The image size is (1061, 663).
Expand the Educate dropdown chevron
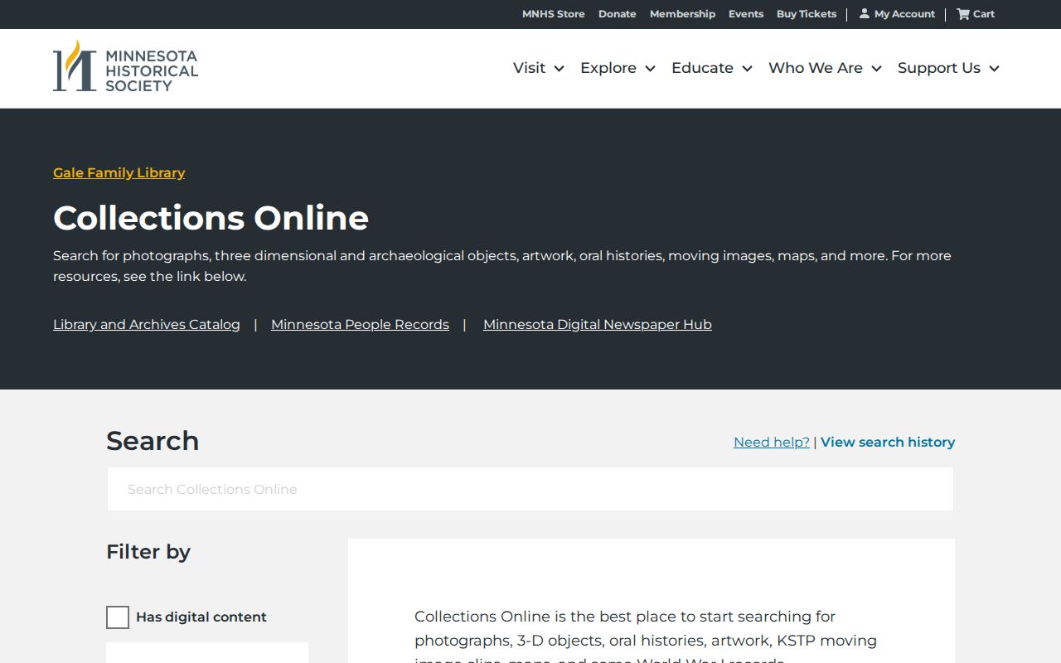(x=747, y=69)
